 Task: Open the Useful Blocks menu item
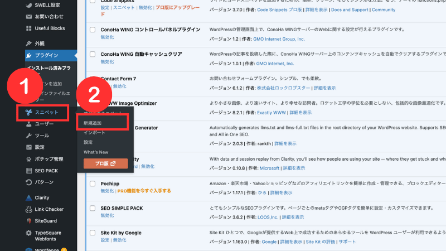point(50,28)
